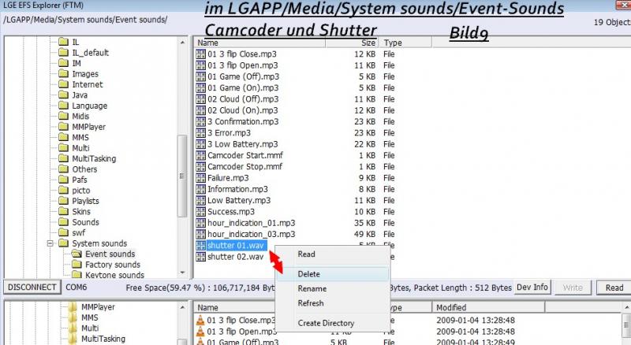631x345 pixels.
Task: Click the Read button in status bar
Action: click(x=614, y=287)
